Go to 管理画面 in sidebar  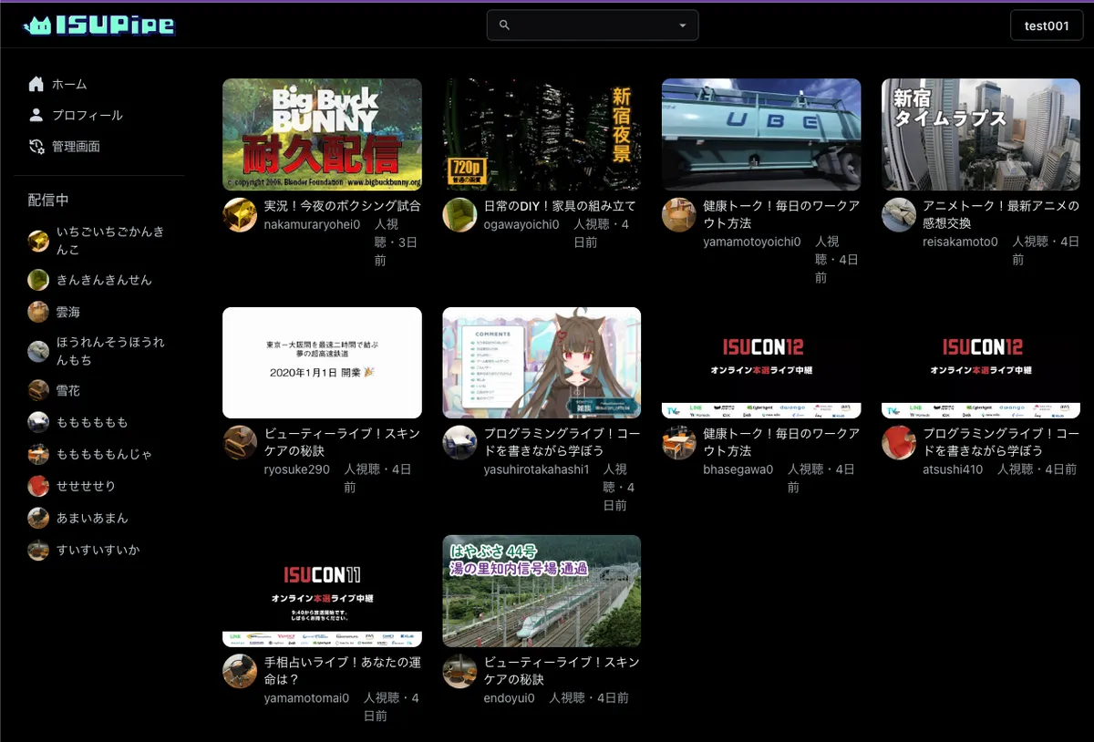(76, 147)
